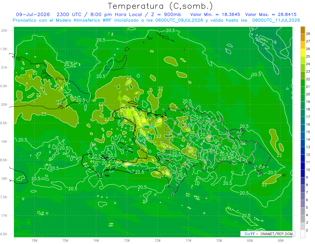Image resolution: width=315 pixels, height=244 pixels.
Task: Click the "7.5N" latitude axis label
Action: click(x=4, y=197)
